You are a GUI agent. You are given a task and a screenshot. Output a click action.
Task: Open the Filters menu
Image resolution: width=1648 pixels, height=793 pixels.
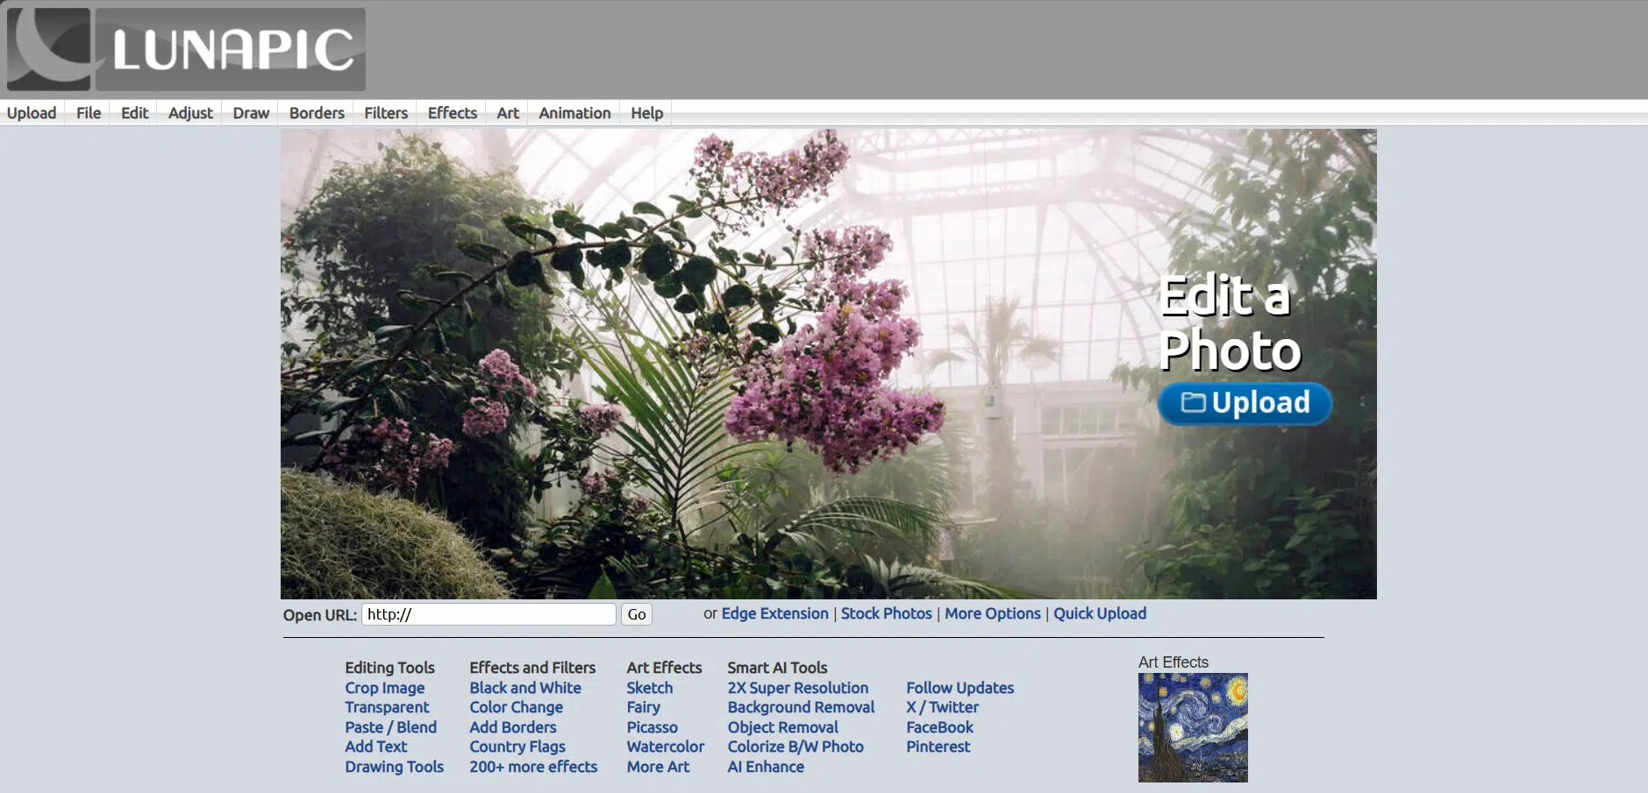[x=386, y=113]
